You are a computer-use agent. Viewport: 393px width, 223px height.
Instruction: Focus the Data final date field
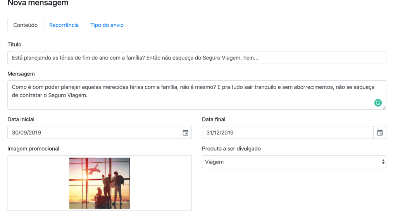[x=288, y=133]
